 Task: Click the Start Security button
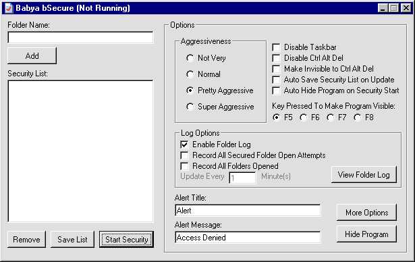pos(126,240)
